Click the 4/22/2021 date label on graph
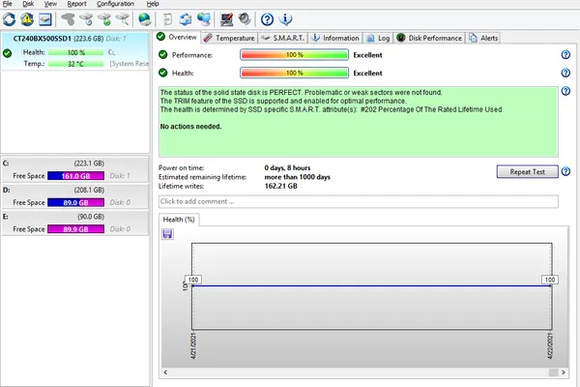580x387 pixels. 550,346
